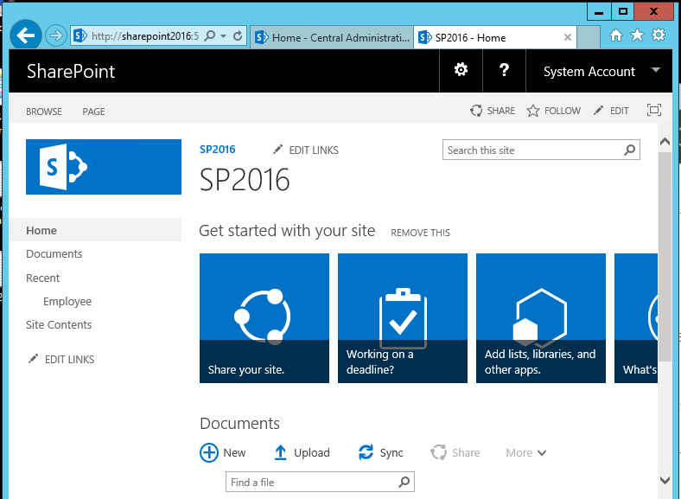Click the address bar search magnifier icon
Image resolution: width=681 pixels, height=499 pixels.
(210, 35)
